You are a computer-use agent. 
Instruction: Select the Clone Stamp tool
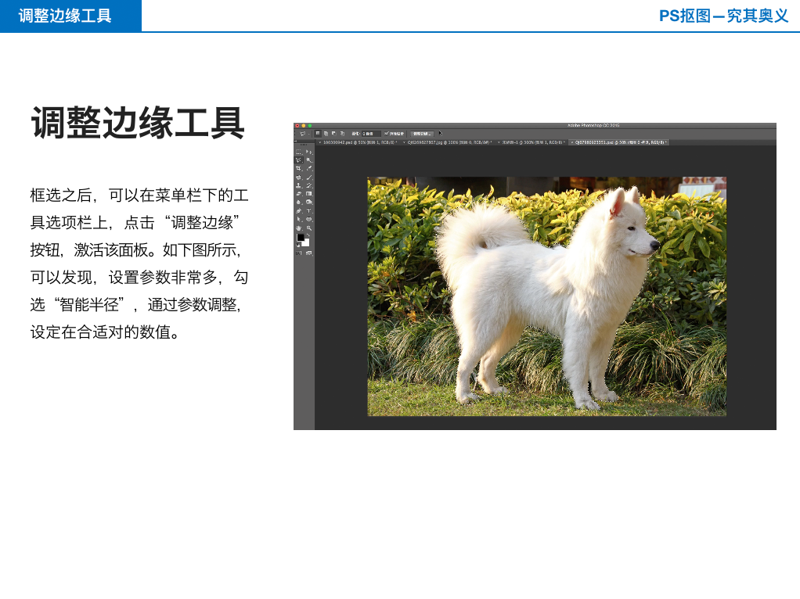tap(298, 185)
